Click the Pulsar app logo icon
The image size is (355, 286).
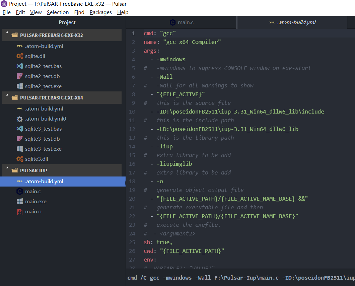[4, 4]
